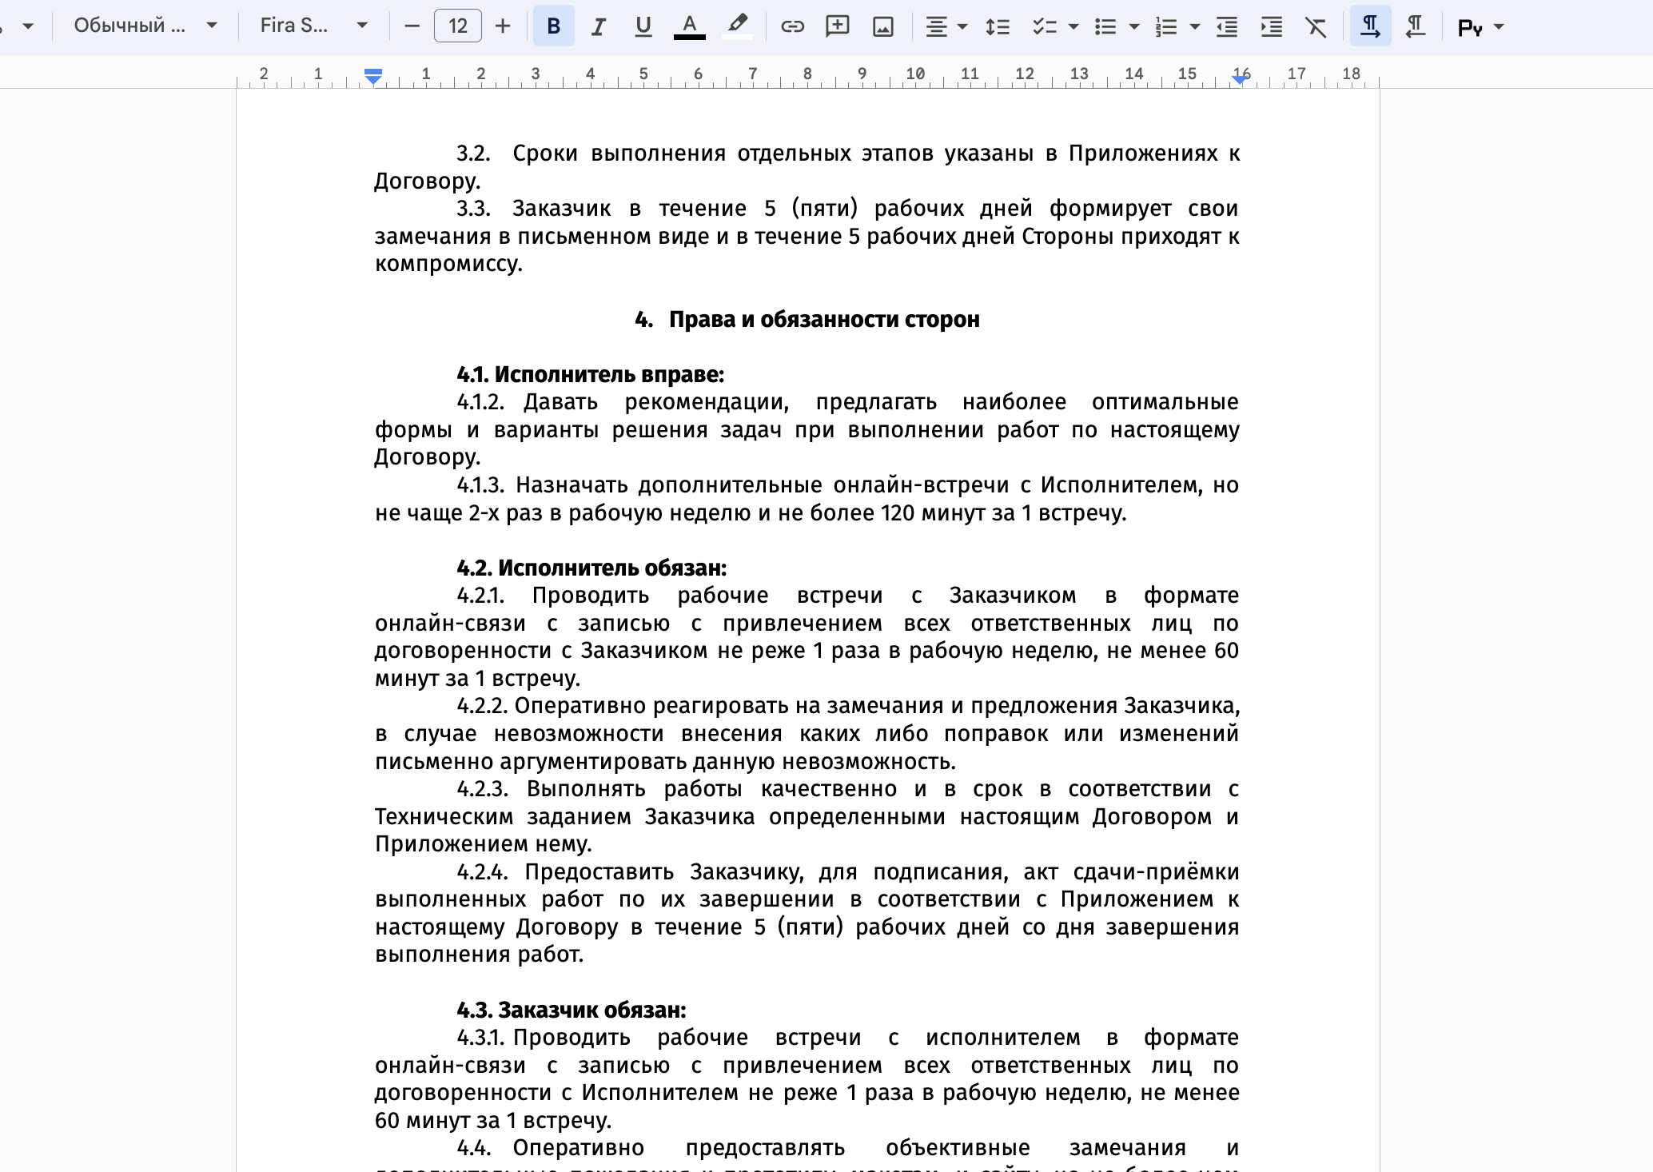
Task: Click the font size field showing 12
Action: point(457,26)
